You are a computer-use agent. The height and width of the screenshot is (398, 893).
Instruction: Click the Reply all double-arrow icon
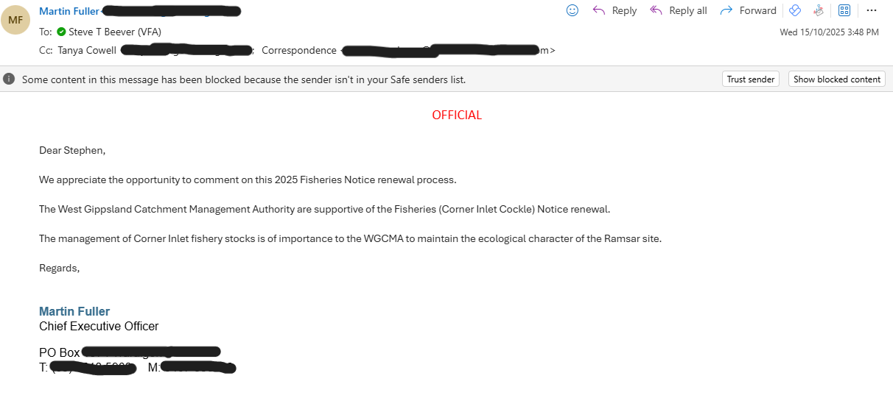tap(656, 10)
